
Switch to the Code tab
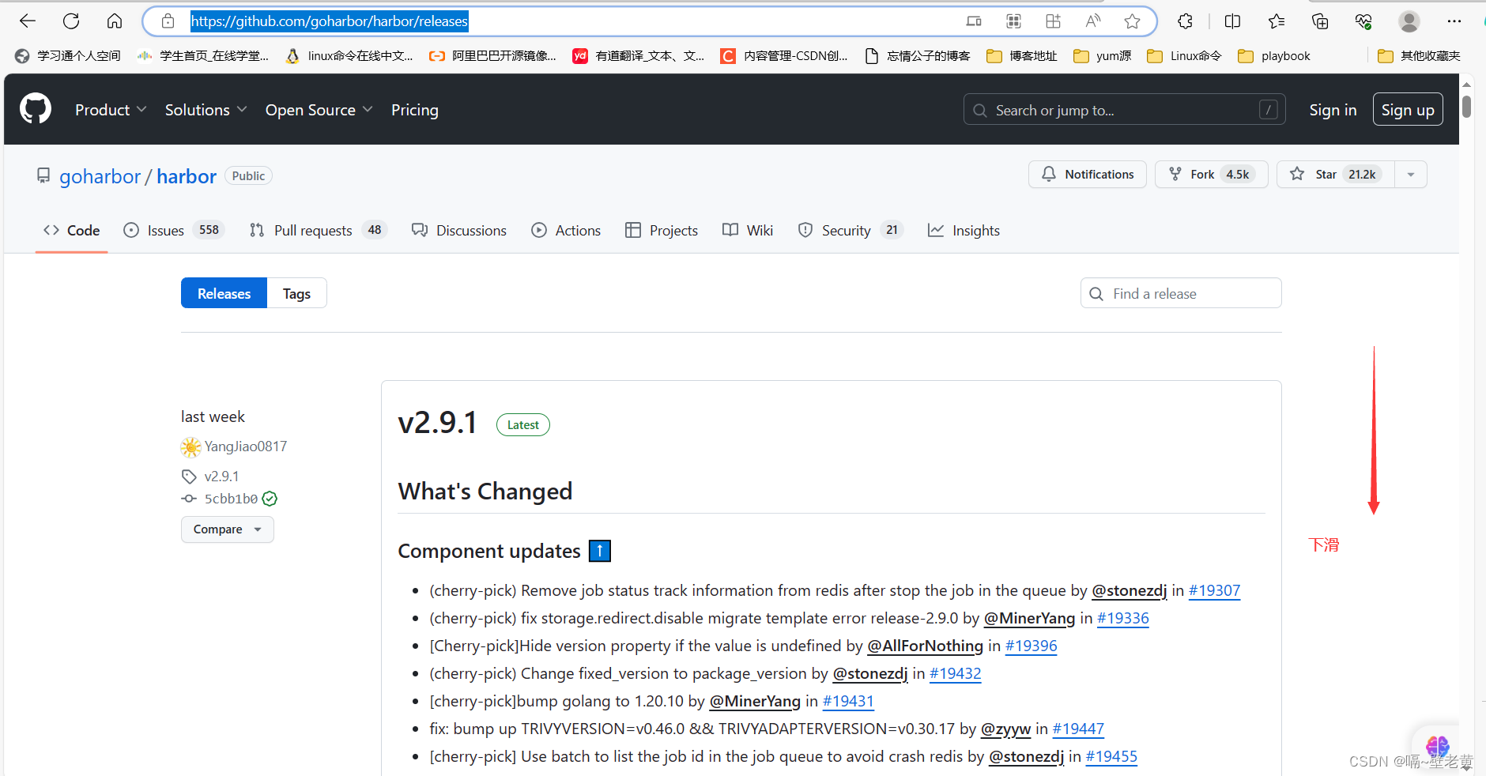(71, 230)
